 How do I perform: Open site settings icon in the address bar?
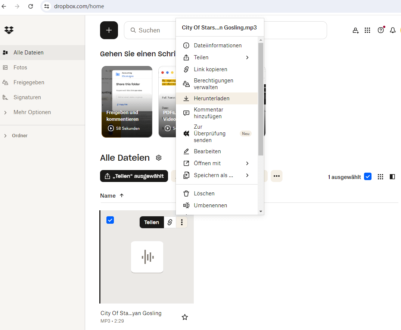(47, 6)
